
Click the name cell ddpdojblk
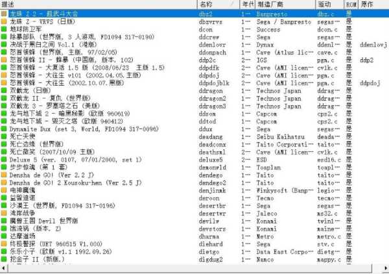pyautogui.click(x=214, y=83)
